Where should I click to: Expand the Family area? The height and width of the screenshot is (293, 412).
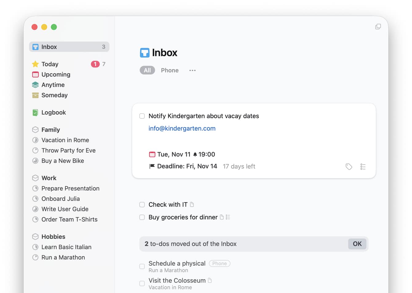click(50, 129)
